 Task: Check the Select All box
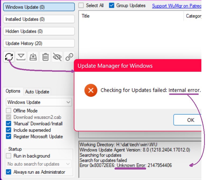pyautogui.click(x=81, y=5)
